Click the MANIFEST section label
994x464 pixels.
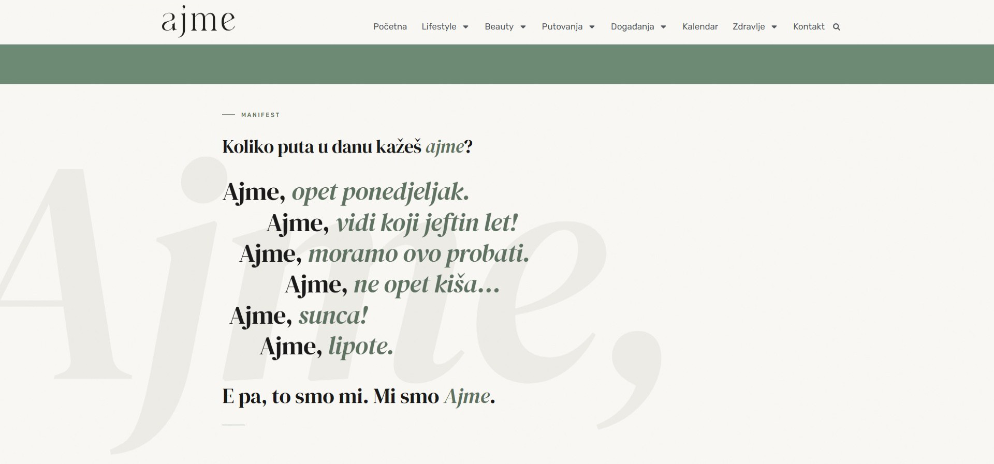pos(260,115)
